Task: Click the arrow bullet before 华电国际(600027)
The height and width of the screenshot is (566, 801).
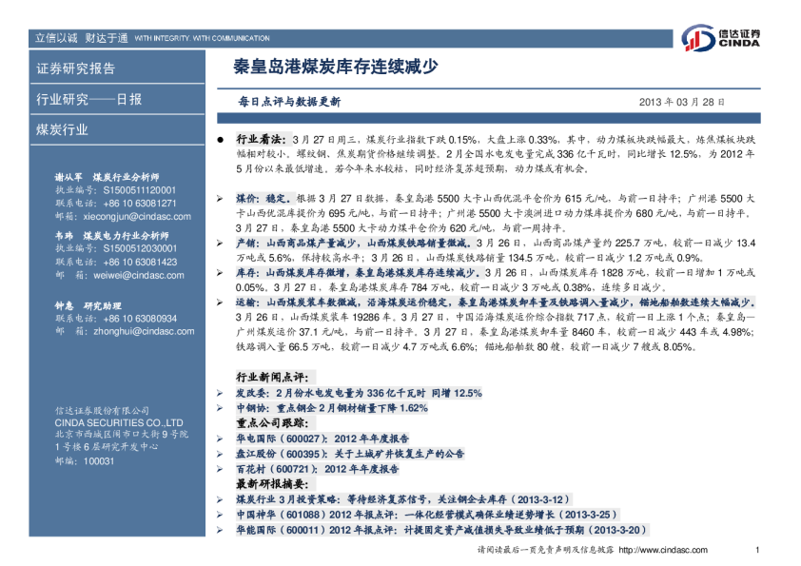Action: (x=221, y=439)
